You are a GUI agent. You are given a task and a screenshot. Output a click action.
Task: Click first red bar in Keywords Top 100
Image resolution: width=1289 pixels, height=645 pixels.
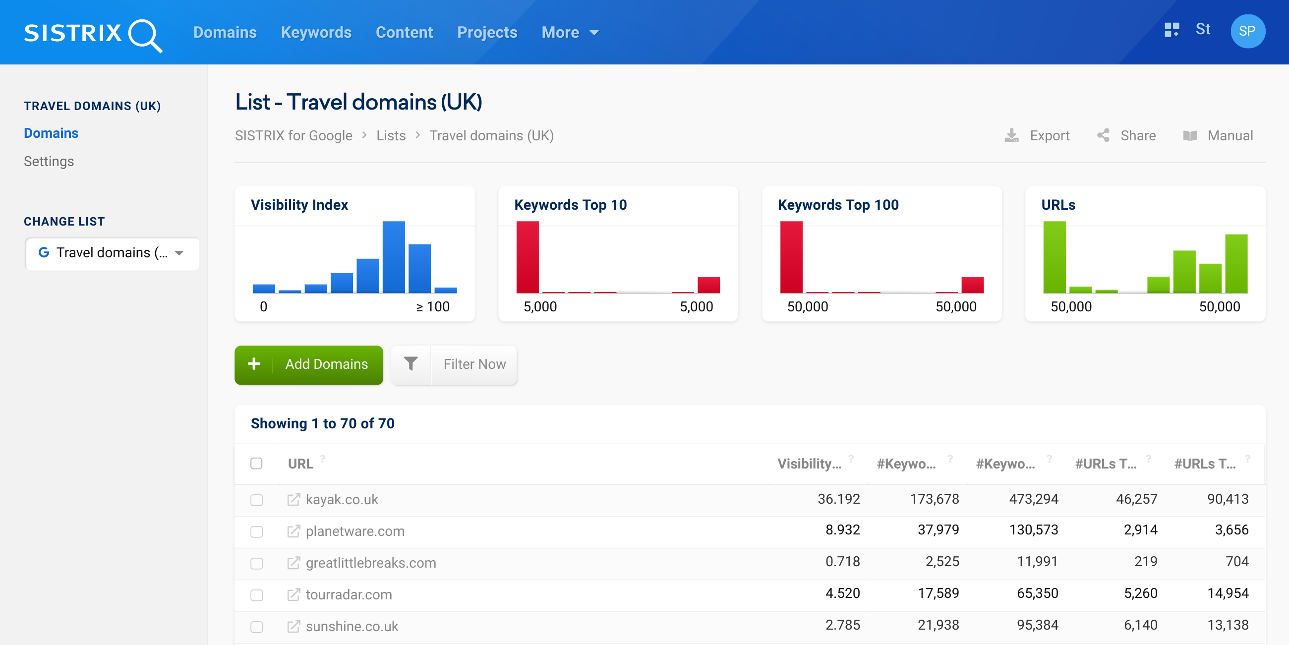[791, 257]
